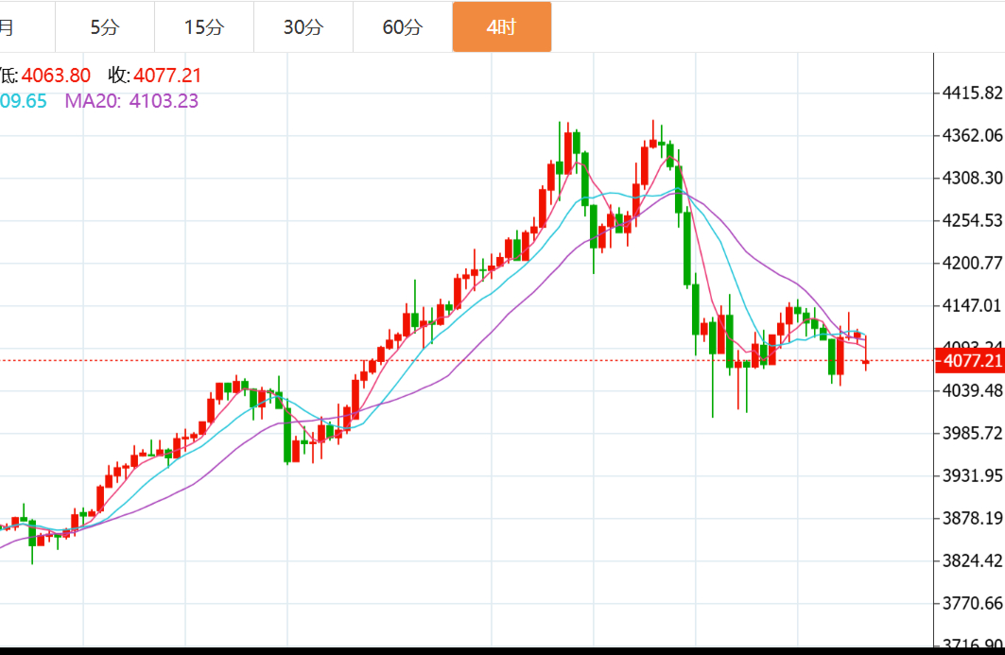Click the 4039.48 price axis label

click(x=971, y=390)
